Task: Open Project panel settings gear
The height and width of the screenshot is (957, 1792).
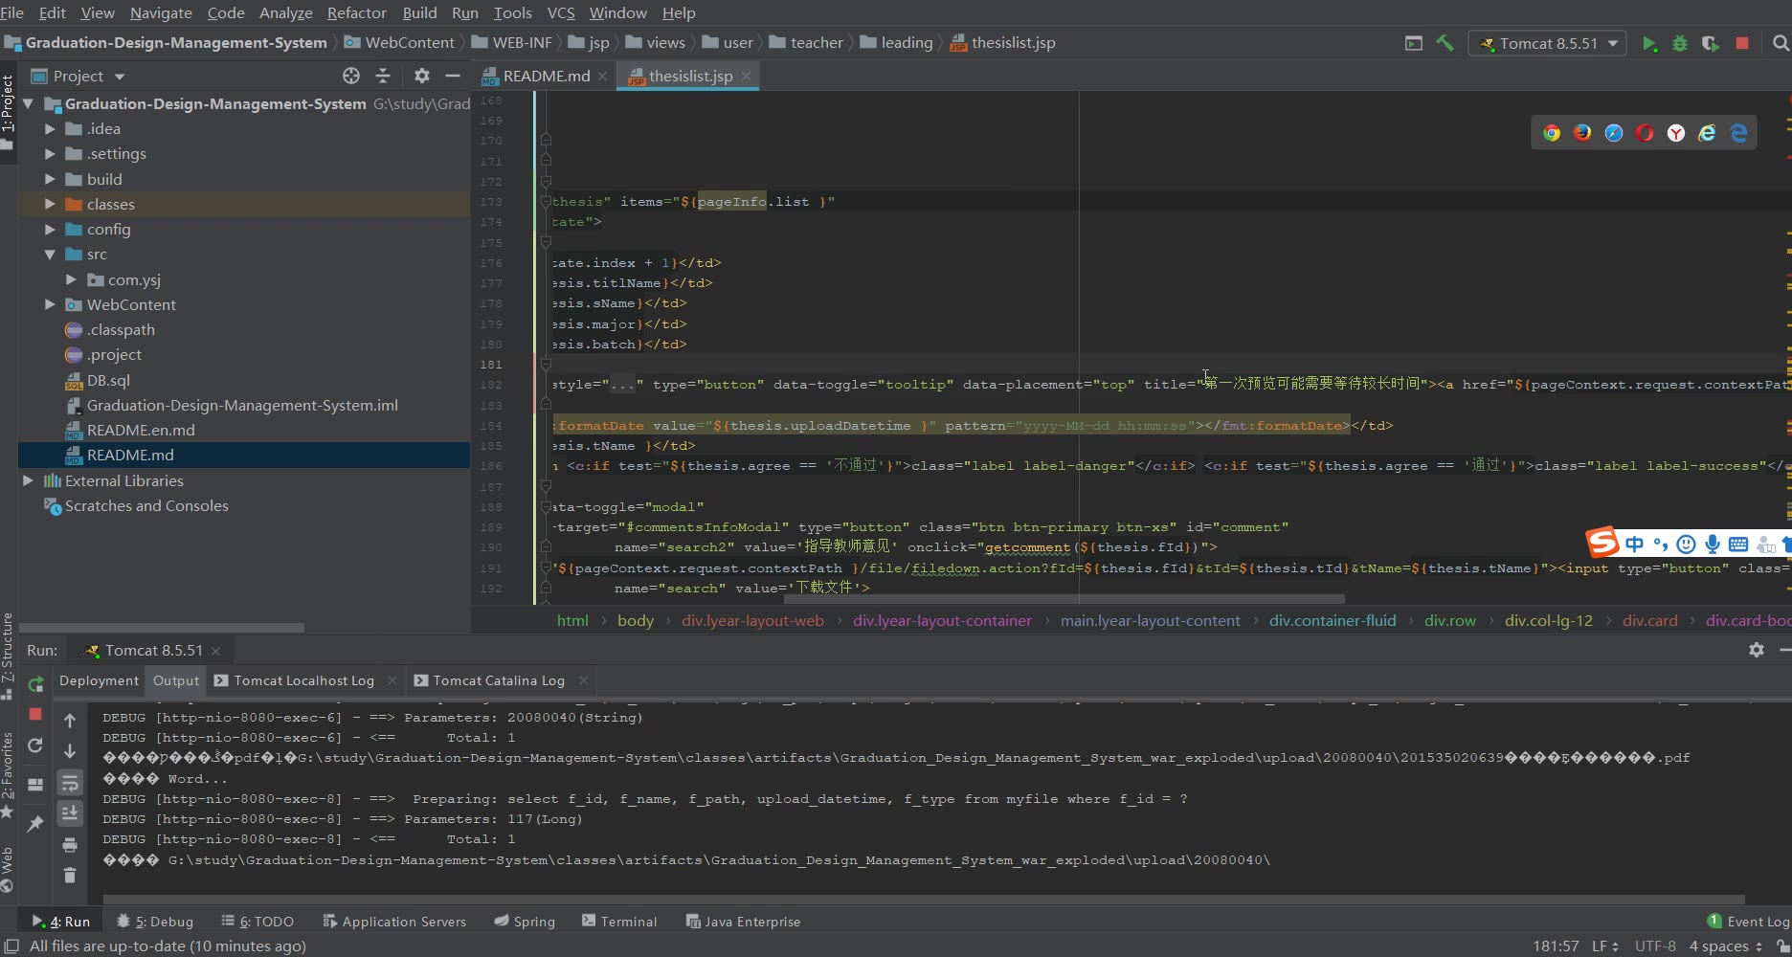Action: [421, 76]
